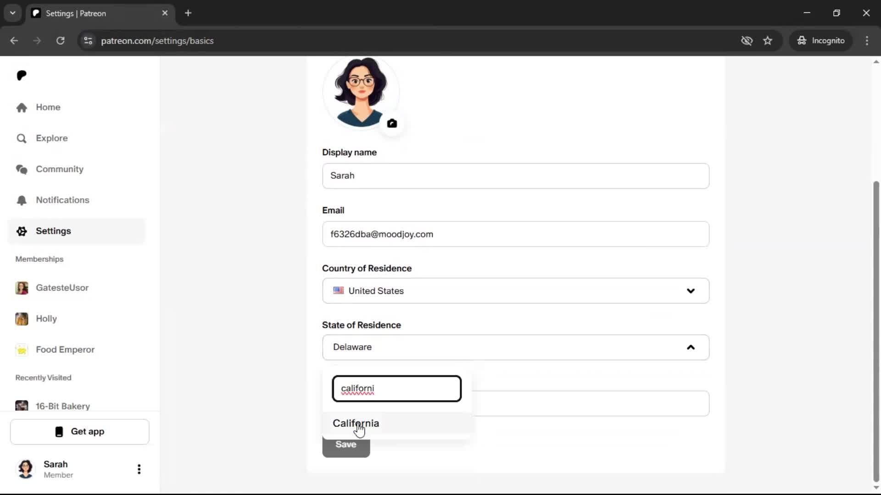Click the camera icon to change profile photo

pos(392,123)
